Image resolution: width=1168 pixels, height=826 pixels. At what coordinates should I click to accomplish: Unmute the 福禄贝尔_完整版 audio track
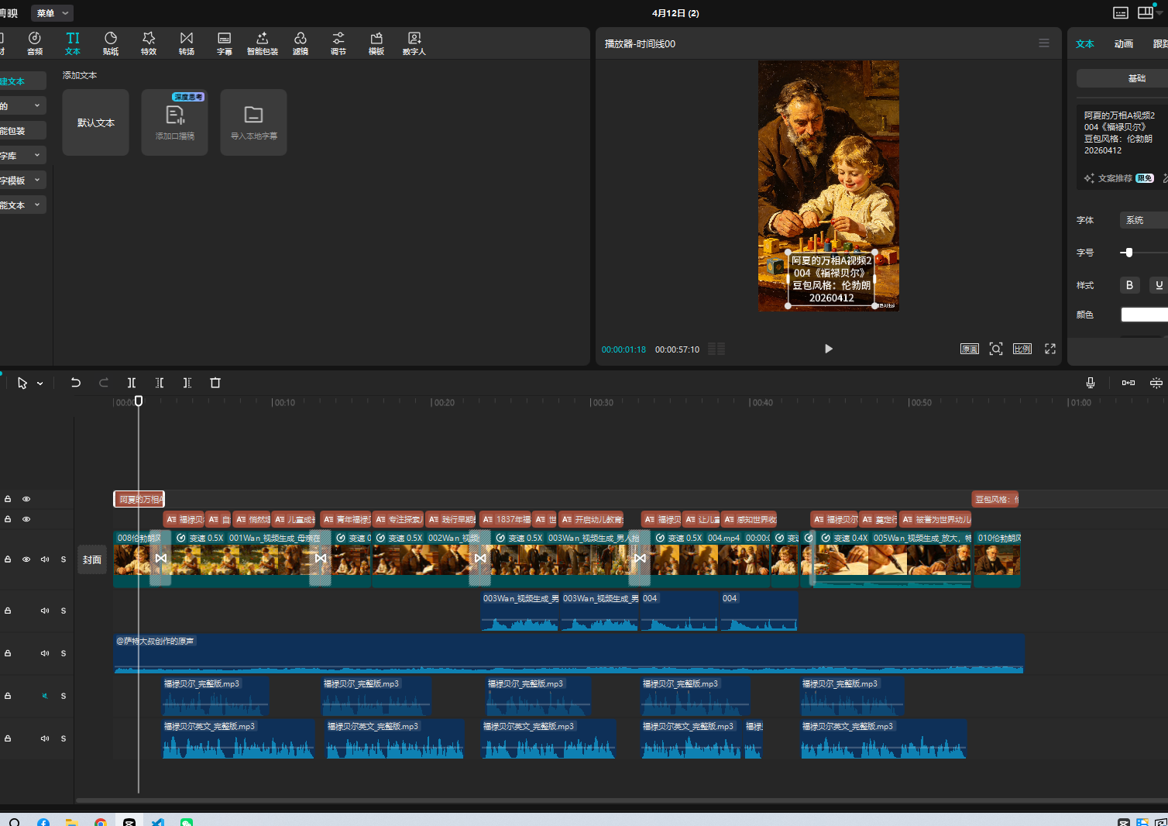click(x=45, y=696)
